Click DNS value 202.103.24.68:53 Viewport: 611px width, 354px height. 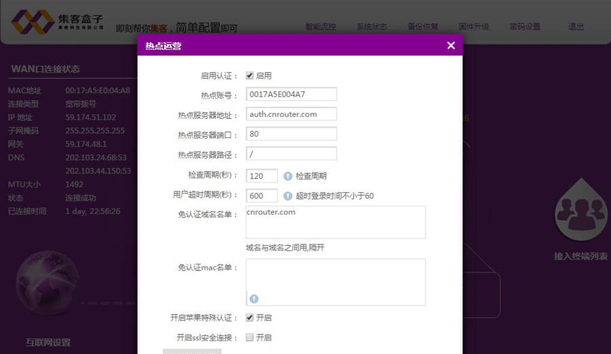96,158
